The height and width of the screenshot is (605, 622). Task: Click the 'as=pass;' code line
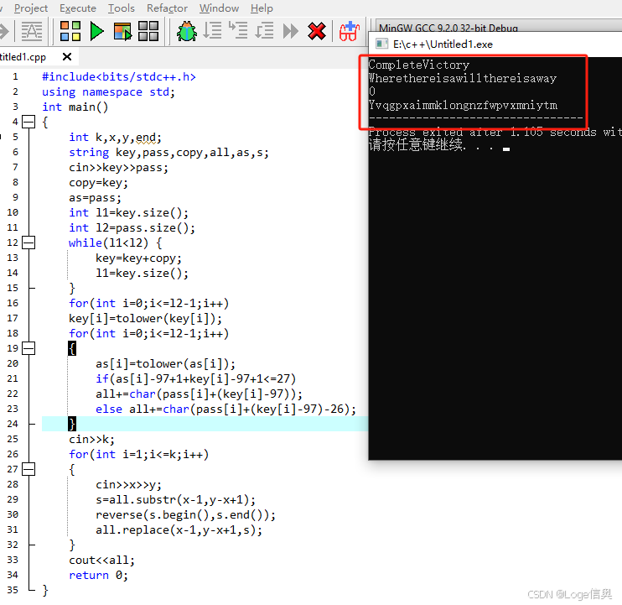96,198
